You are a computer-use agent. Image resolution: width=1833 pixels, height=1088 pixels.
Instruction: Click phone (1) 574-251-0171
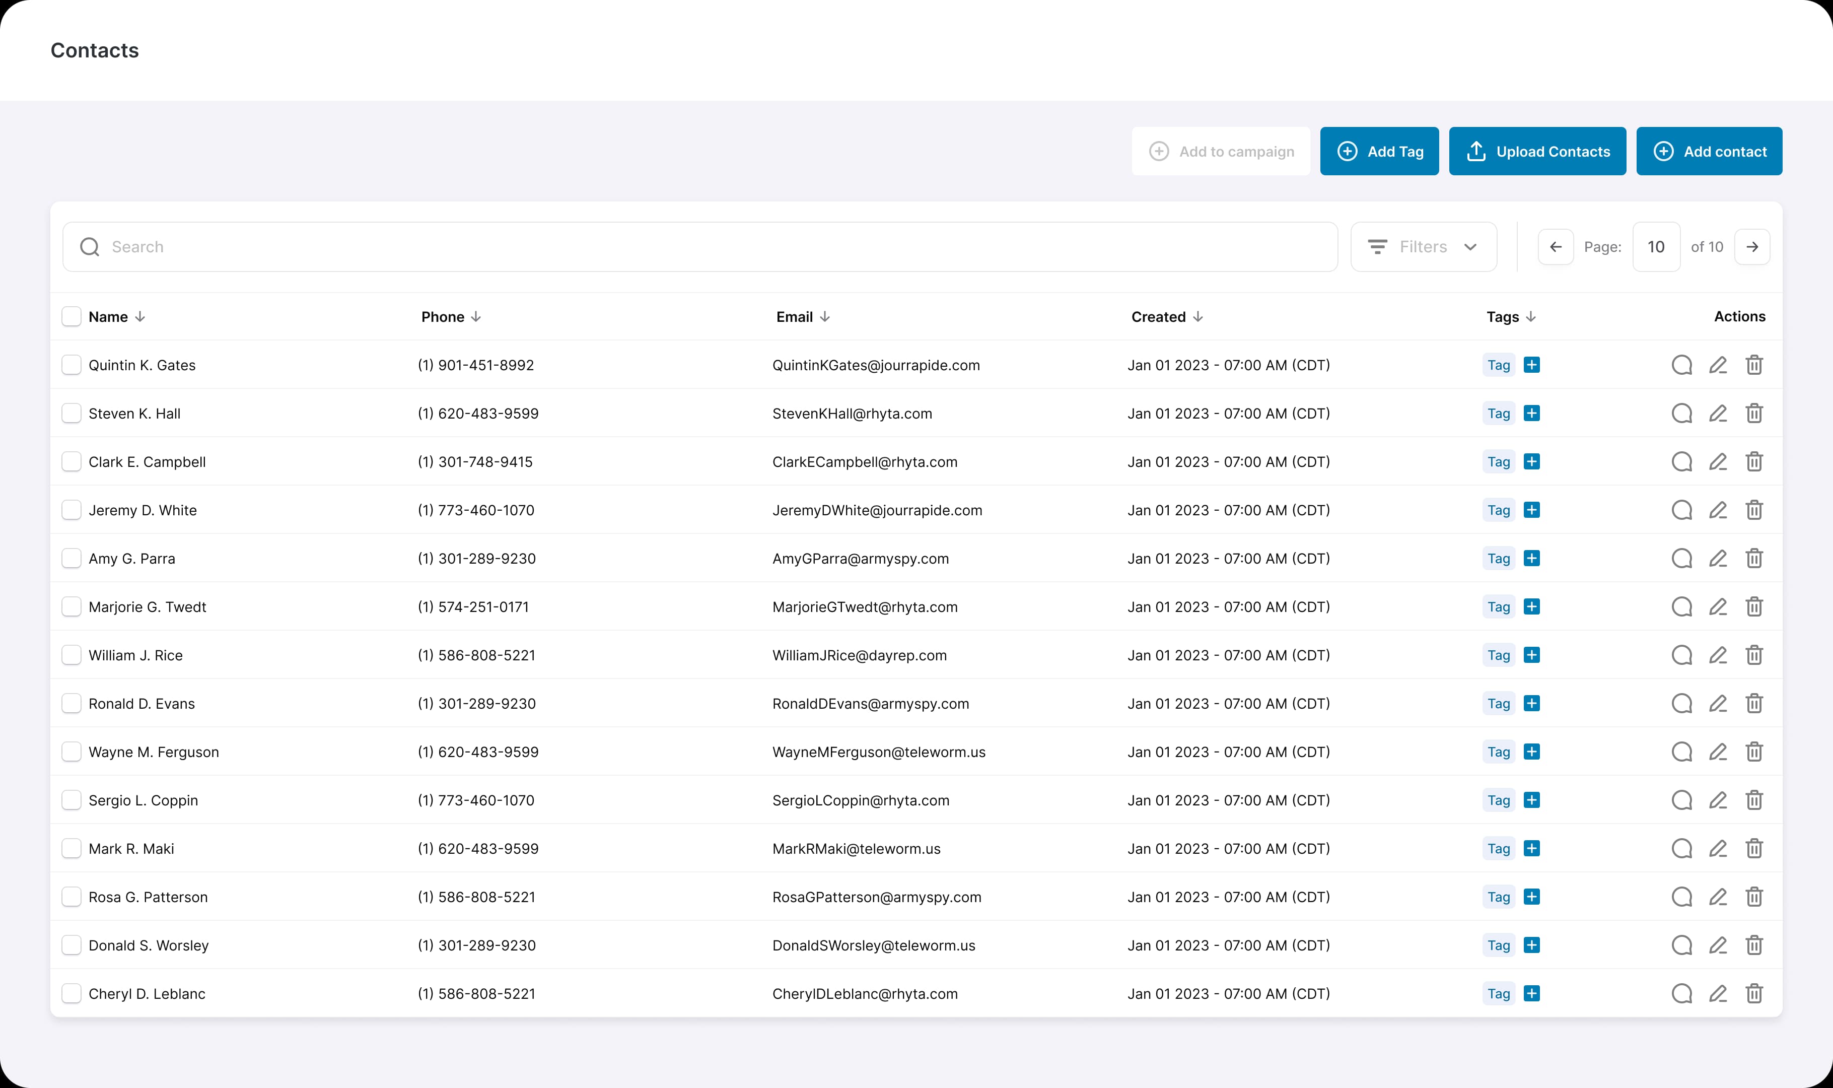(x=473, y=607)
